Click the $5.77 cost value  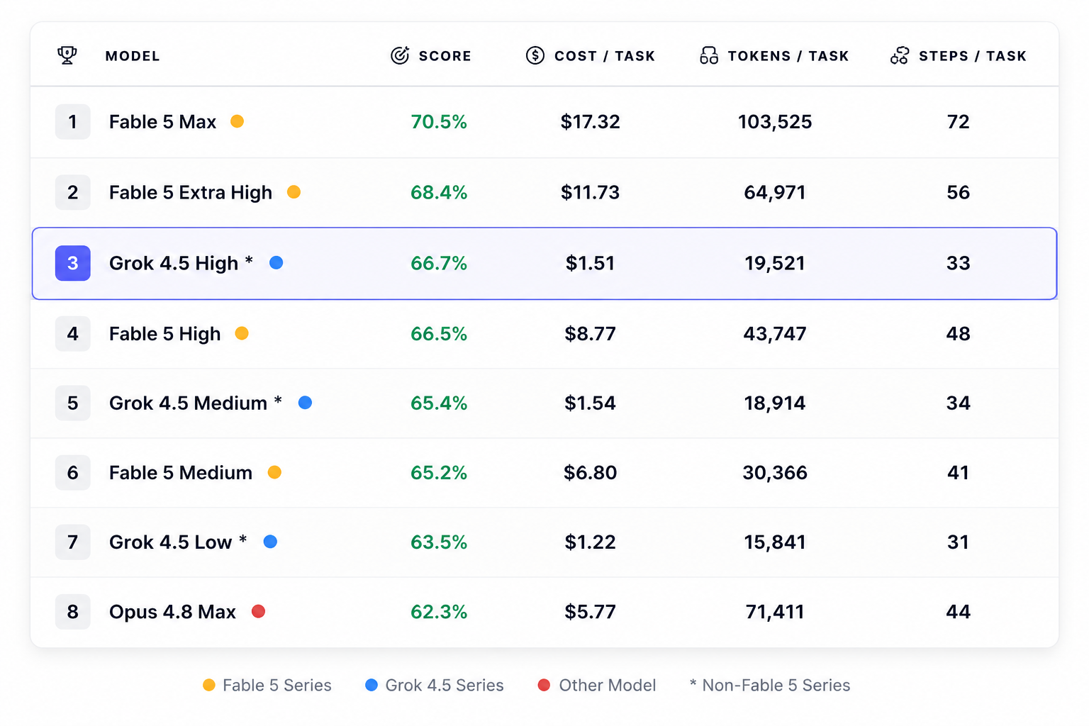coord(591,612)
